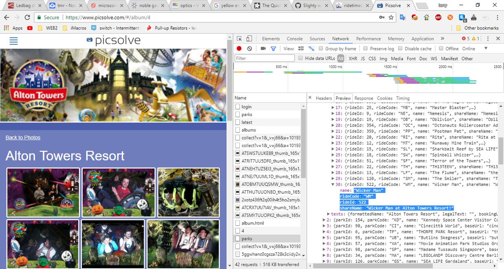The height and width of the screenshot is (269, 504).
Task: Open the Pull-up Resistors bookmark
Action: tap(171, 28)
